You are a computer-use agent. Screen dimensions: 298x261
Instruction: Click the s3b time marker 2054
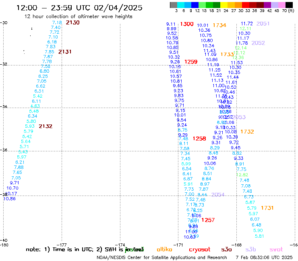point(218,195)
